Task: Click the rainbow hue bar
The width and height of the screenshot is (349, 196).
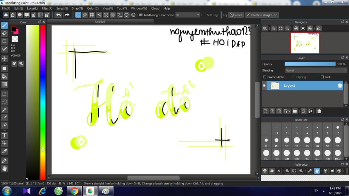Action: tap(43, 102)
